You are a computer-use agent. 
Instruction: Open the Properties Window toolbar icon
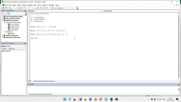click(x=44, y=8)
